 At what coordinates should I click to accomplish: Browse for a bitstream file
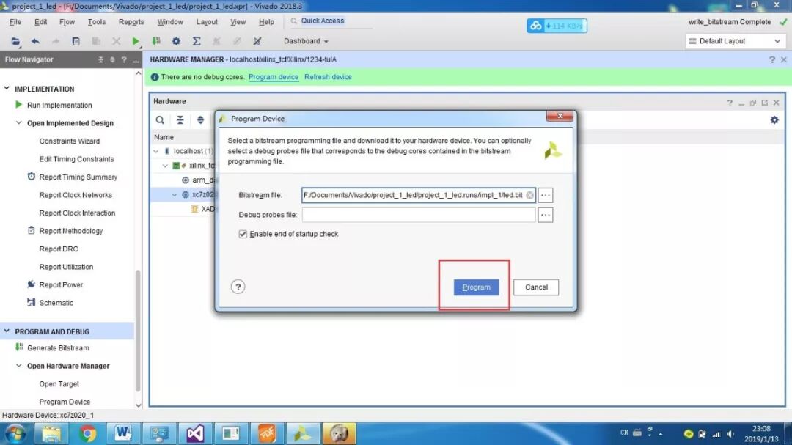click(x=545, y=195)
